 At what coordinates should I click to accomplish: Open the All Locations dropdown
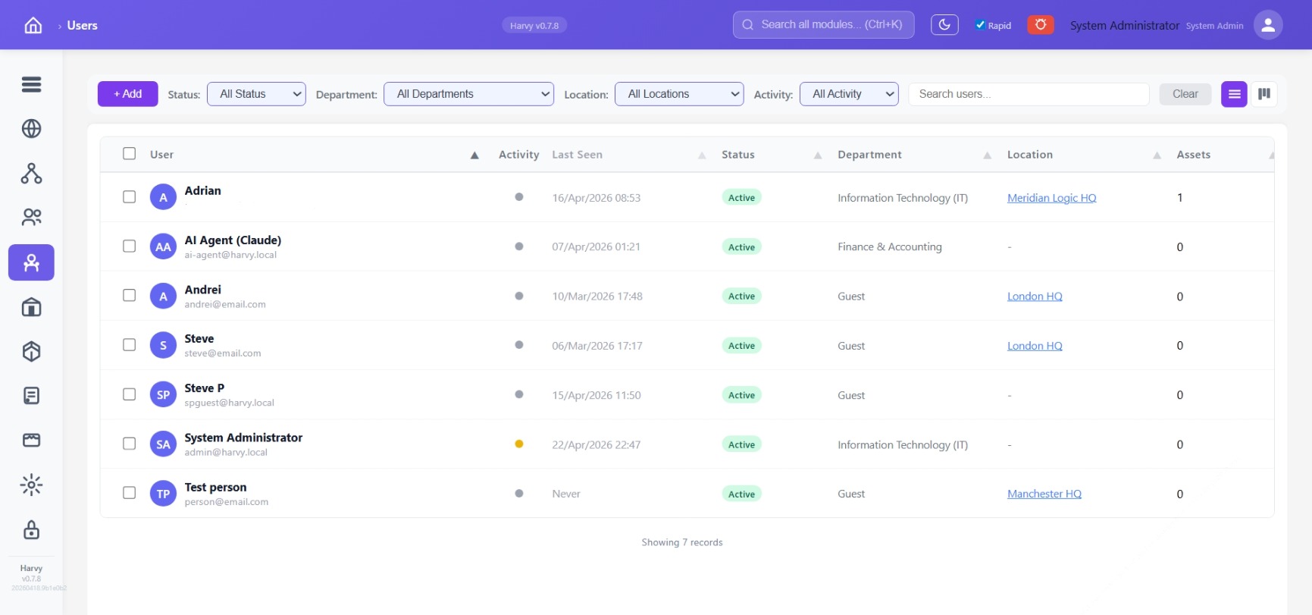[x=679, y=94]
